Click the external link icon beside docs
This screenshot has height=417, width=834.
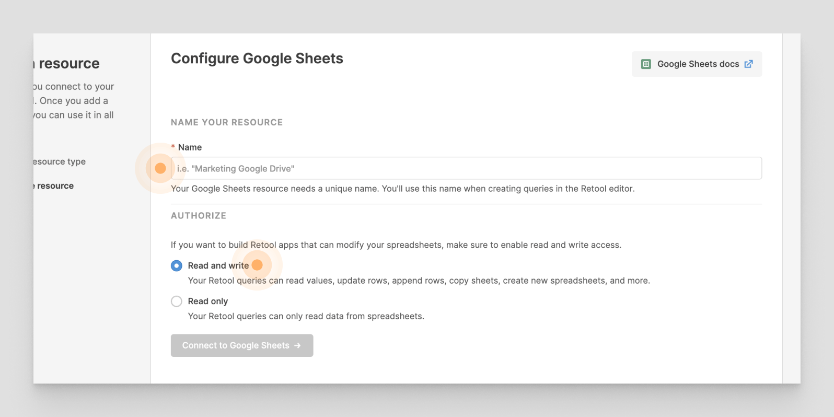click(748, 64)
